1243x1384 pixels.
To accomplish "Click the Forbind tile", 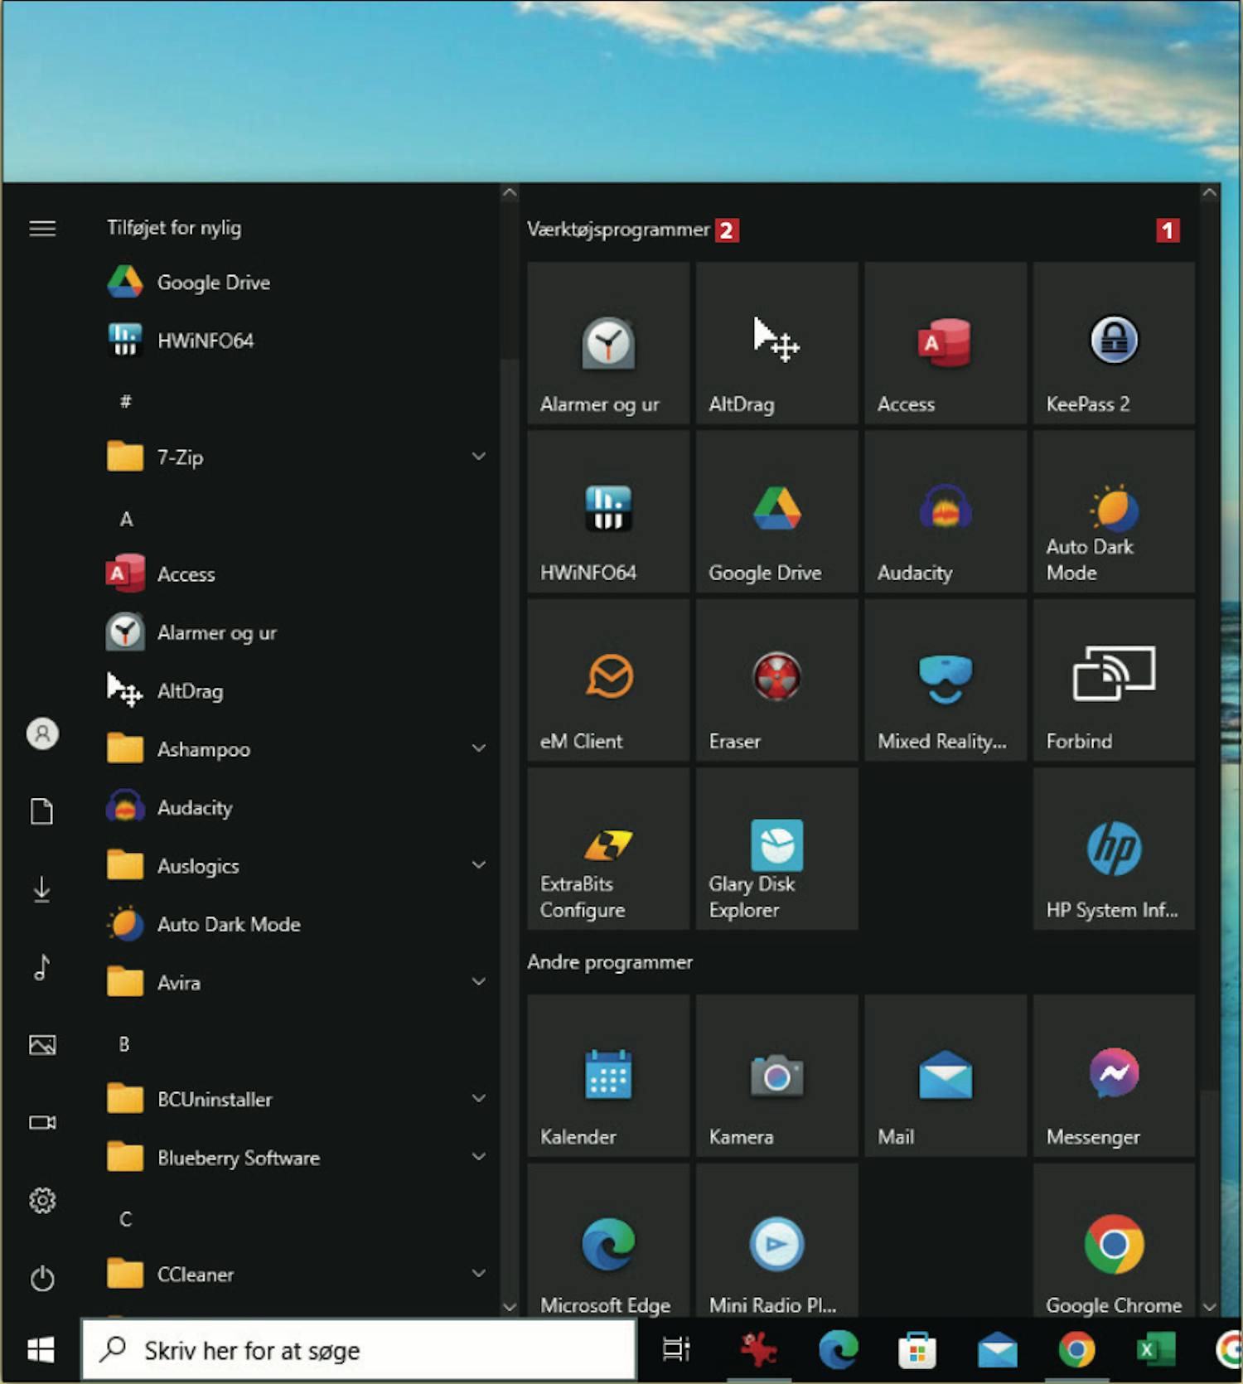I will click(x=1114, y=680).
